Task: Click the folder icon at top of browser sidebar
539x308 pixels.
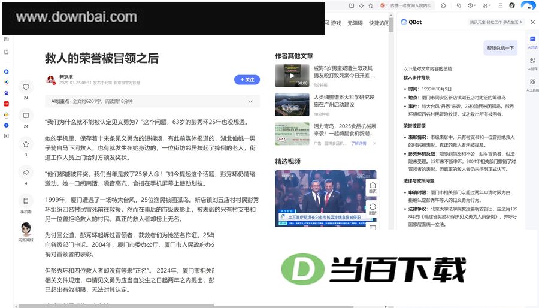Action: [x=6, y=39]
